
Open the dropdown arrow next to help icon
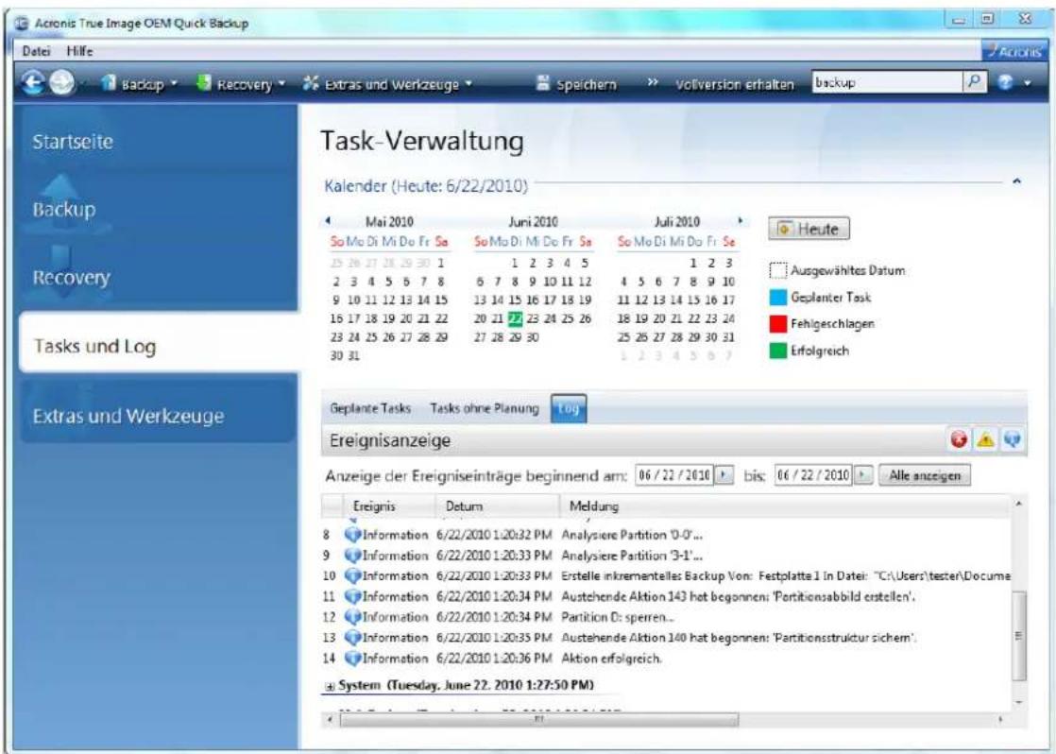[1028, 83]
